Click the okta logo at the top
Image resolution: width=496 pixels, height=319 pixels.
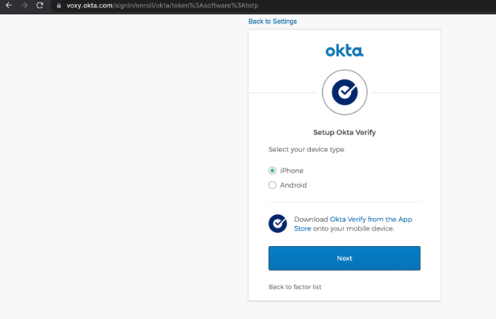(x=345, y=50)
